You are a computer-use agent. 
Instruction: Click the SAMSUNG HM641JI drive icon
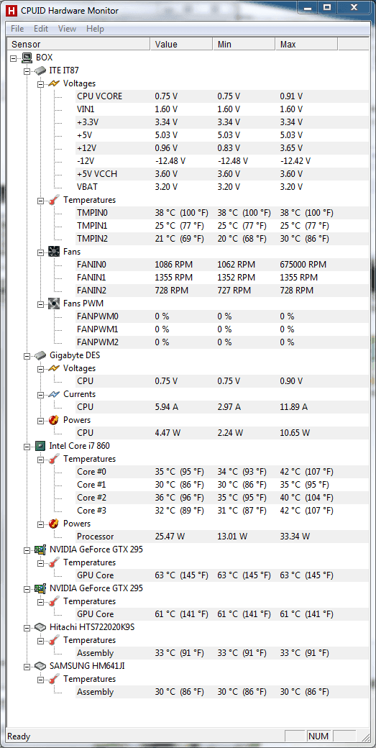coord(40,665)
